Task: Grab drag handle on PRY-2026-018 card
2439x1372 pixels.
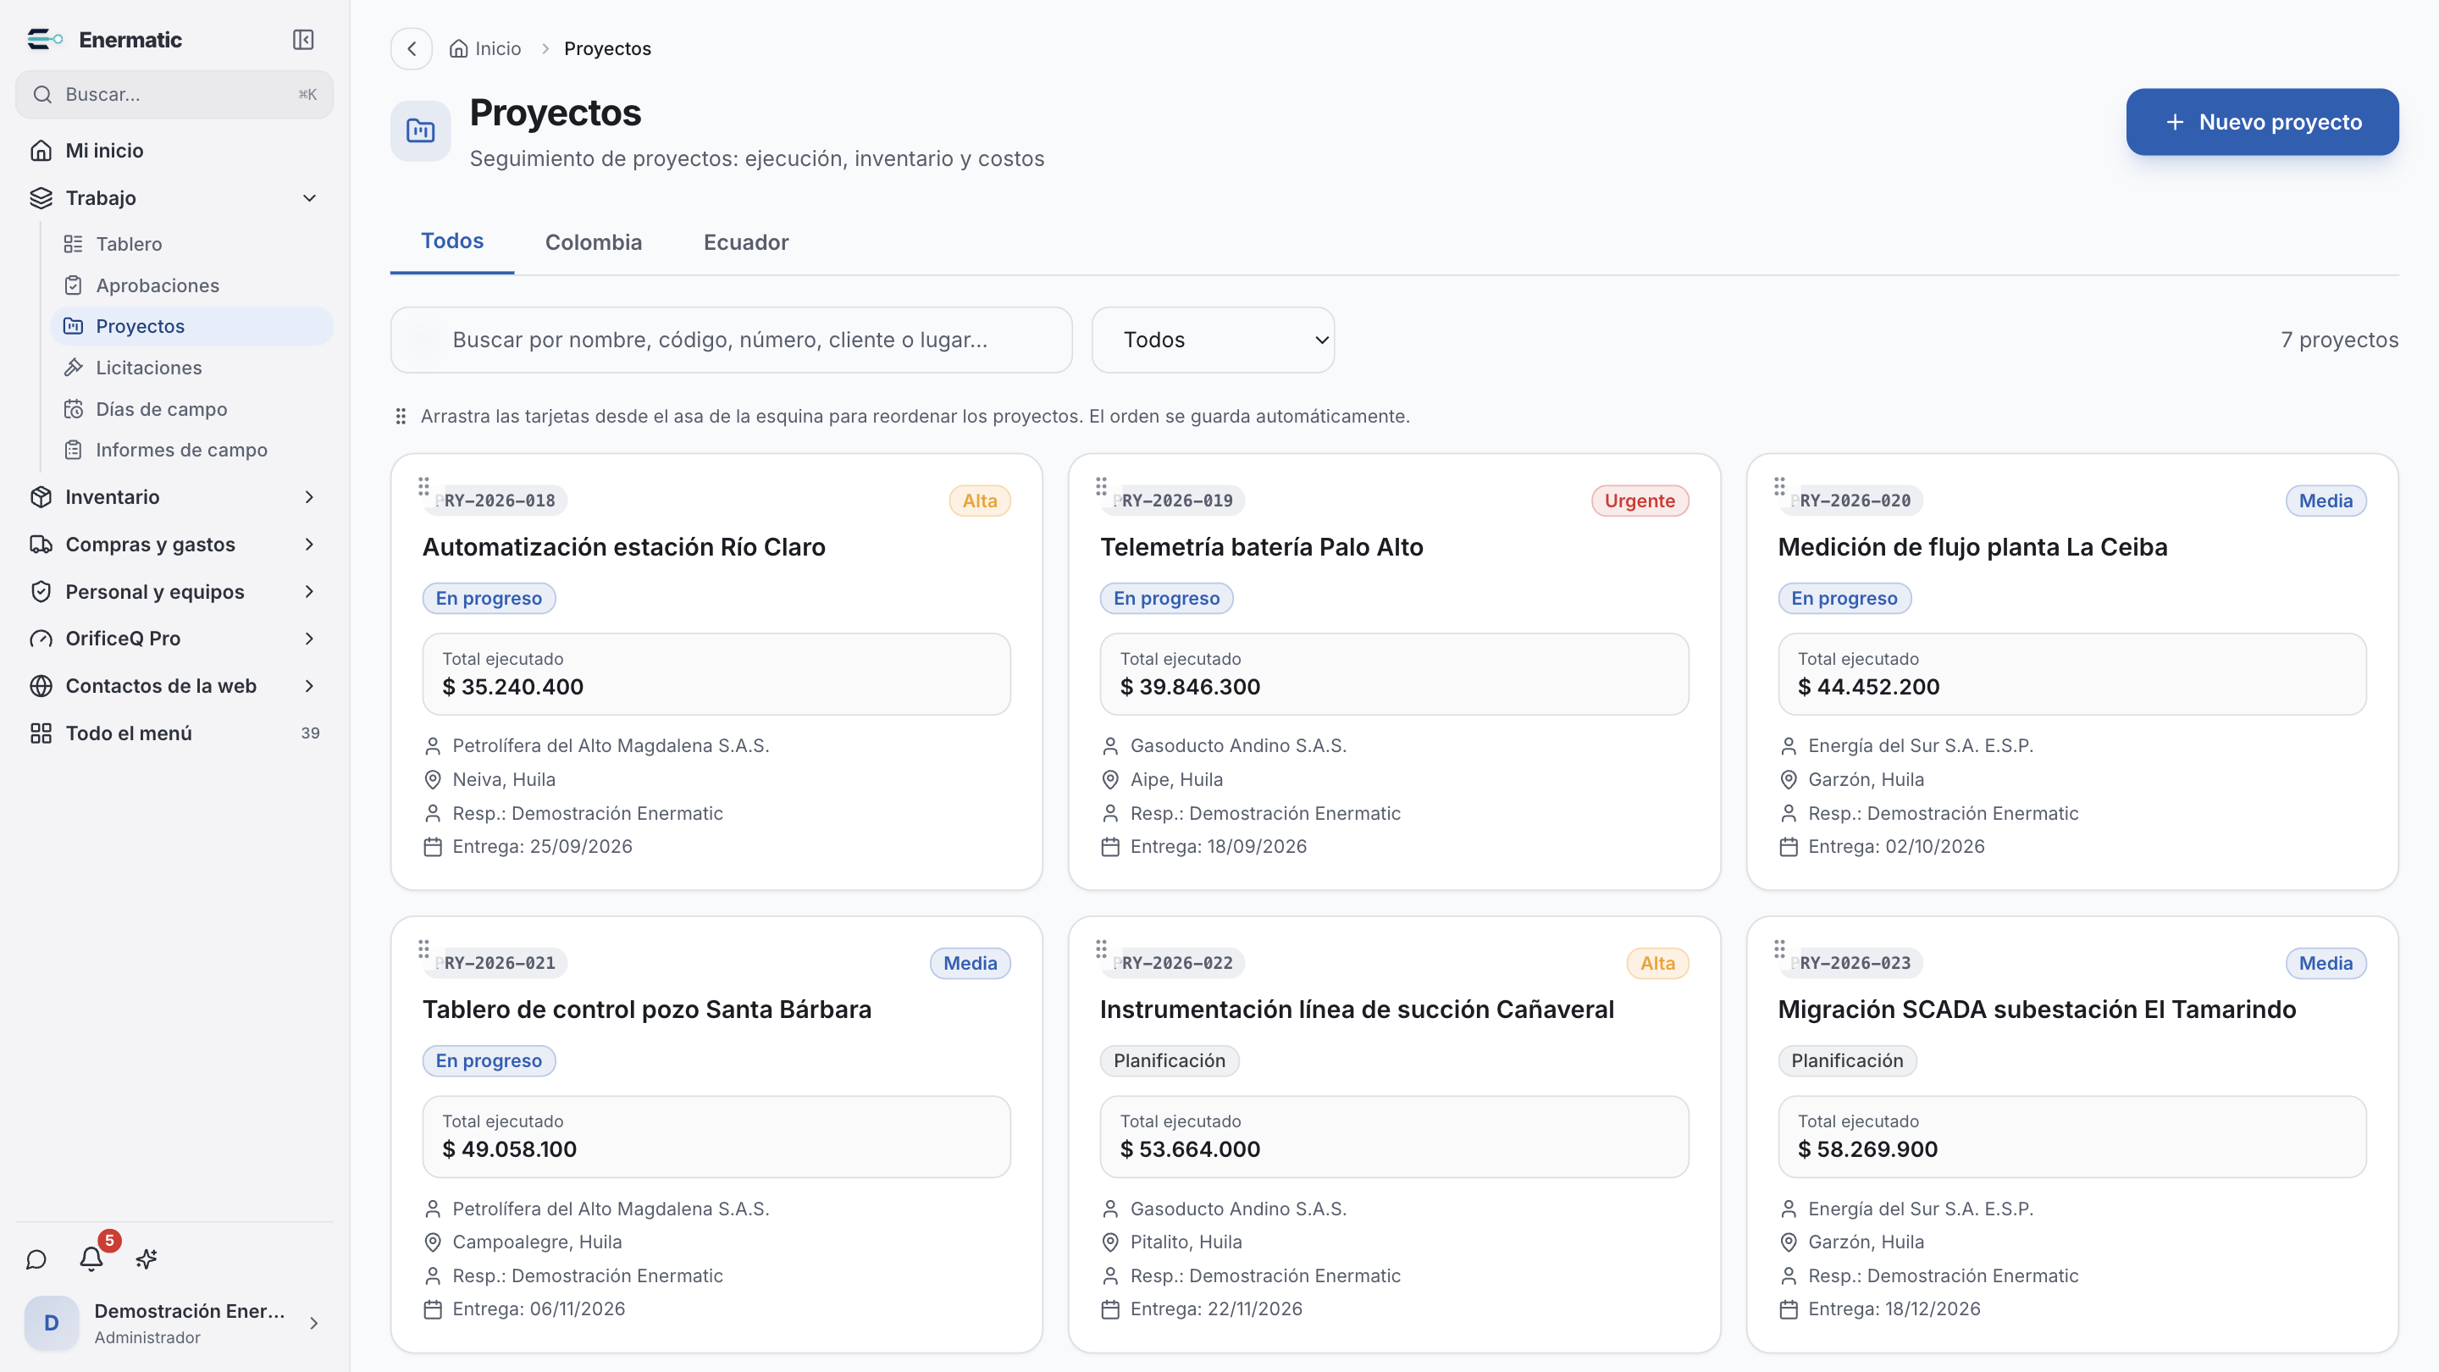Action: [x=423, y=487]
